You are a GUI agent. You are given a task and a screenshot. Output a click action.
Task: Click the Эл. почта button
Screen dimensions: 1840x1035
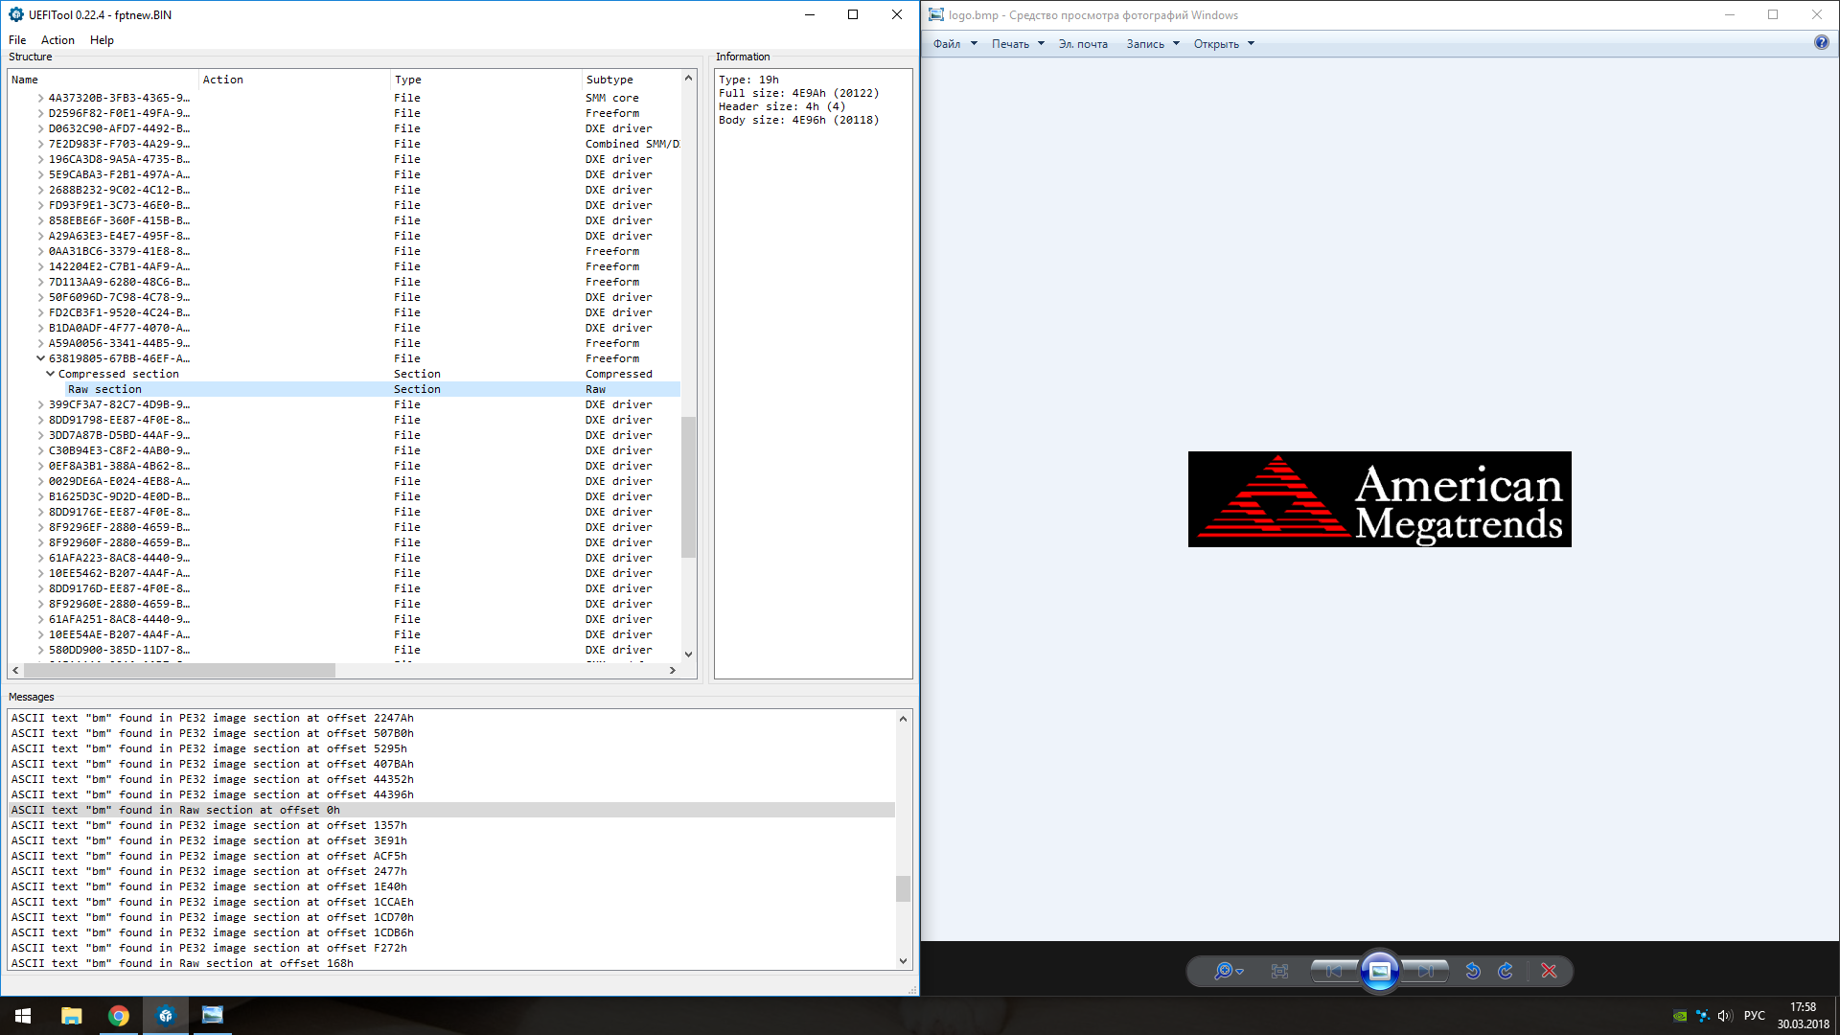click(x=1083, y=44)
